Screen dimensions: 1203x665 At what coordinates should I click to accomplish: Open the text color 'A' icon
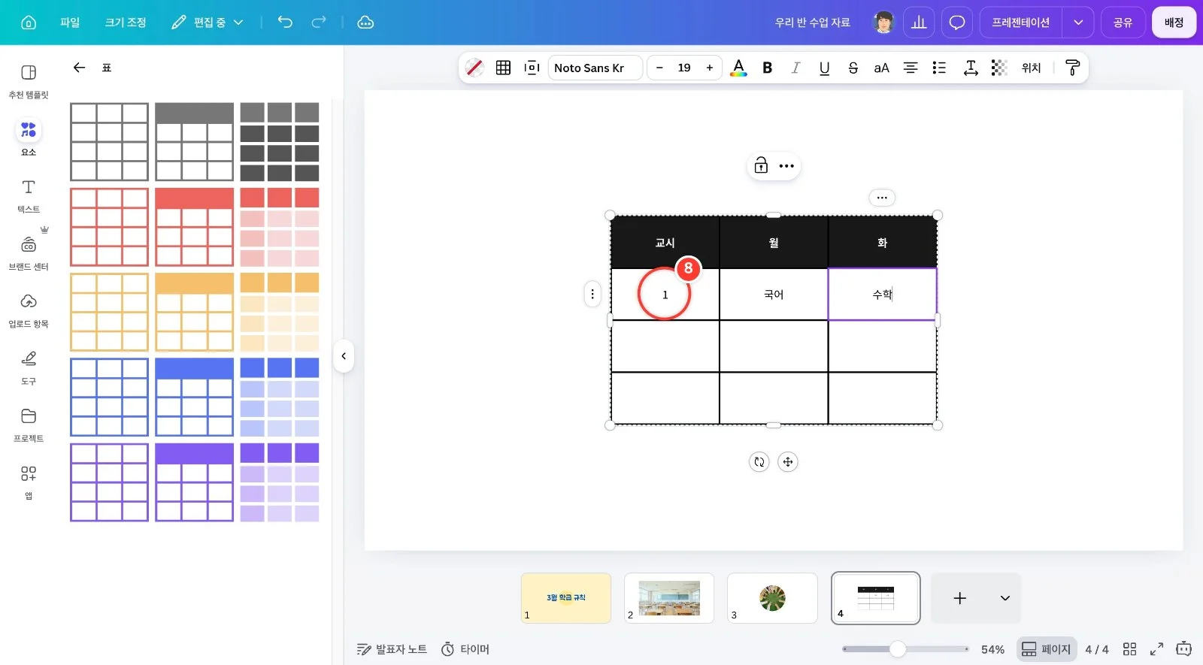coord(739,68)
